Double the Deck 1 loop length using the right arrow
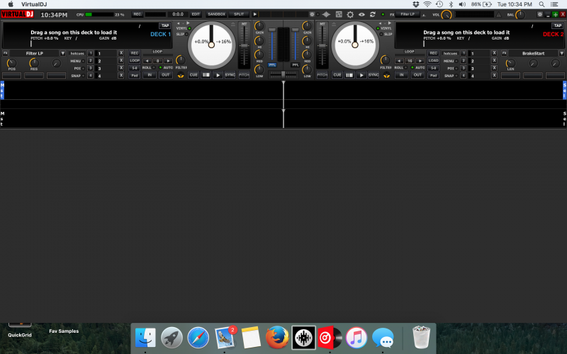The image size is (567, 354). pos(168,61)
